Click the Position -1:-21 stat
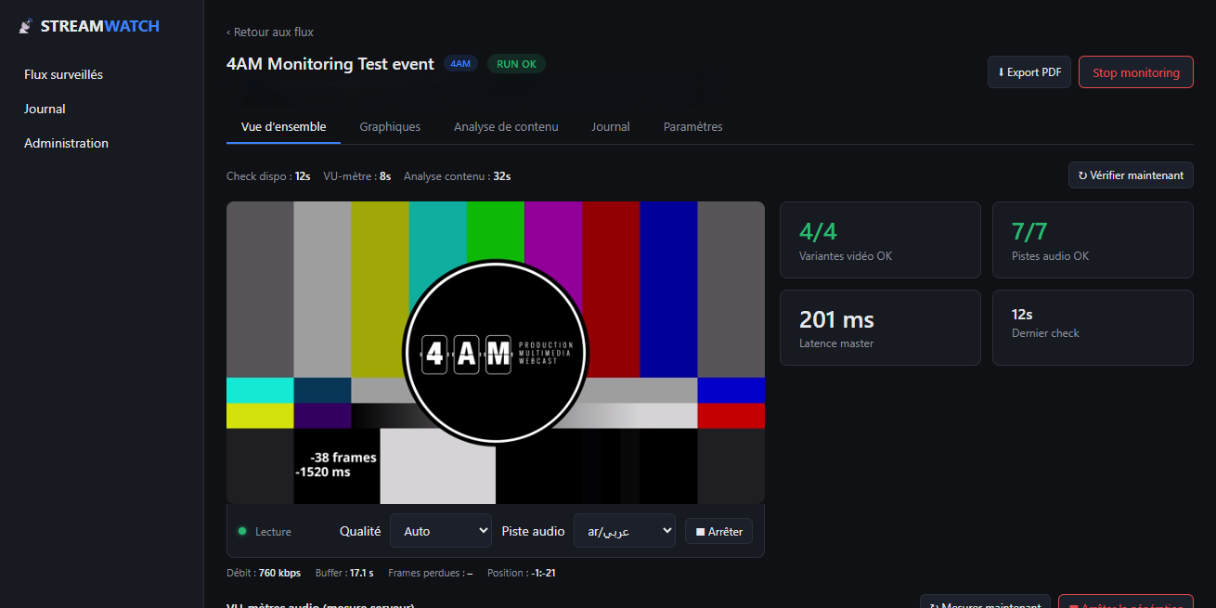Screen dimensions: 1216x608 click(522, 573)
